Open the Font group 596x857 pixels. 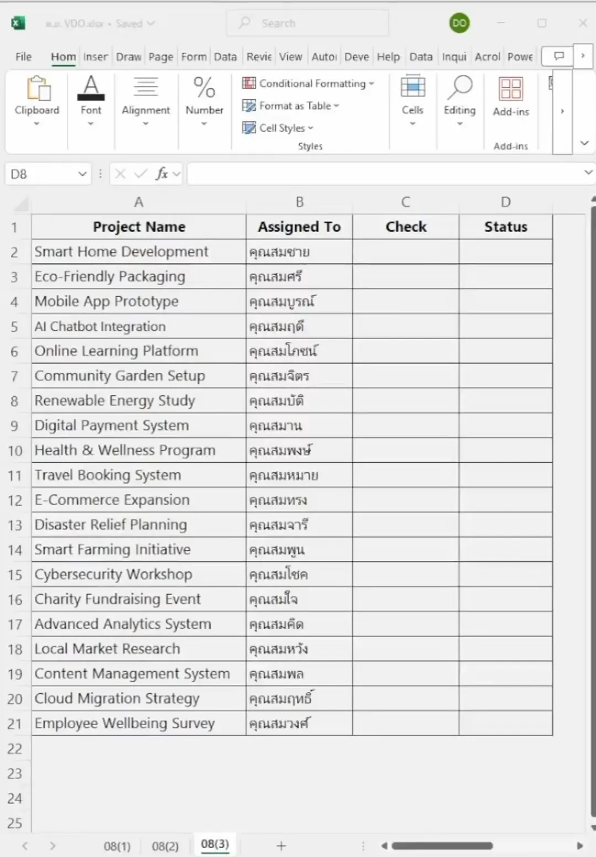tap(91, 101)
